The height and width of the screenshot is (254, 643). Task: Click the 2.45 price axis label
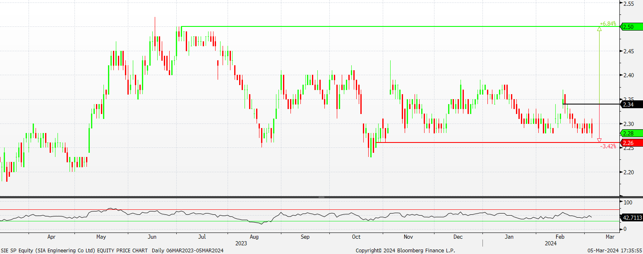(629, 51)
